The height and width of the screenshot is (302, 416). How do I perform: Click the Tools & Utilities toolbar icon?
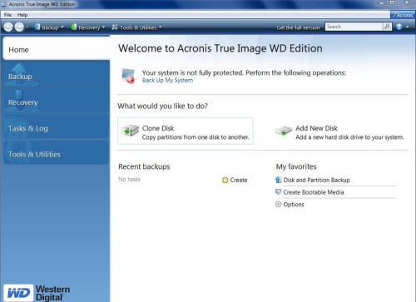tap(115, 27)
